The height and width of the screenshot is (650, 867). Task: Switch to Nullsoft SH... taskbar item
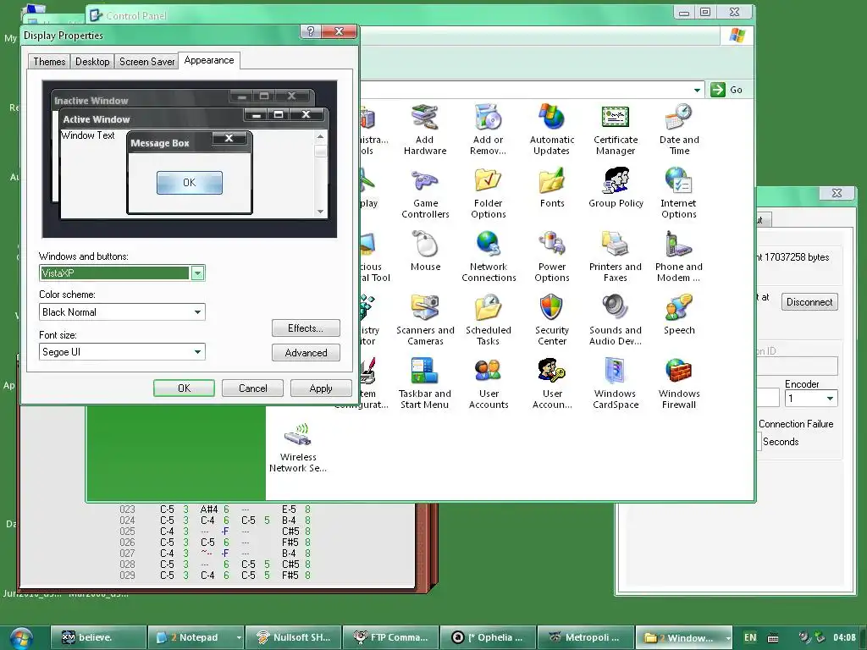click(293, 637)
